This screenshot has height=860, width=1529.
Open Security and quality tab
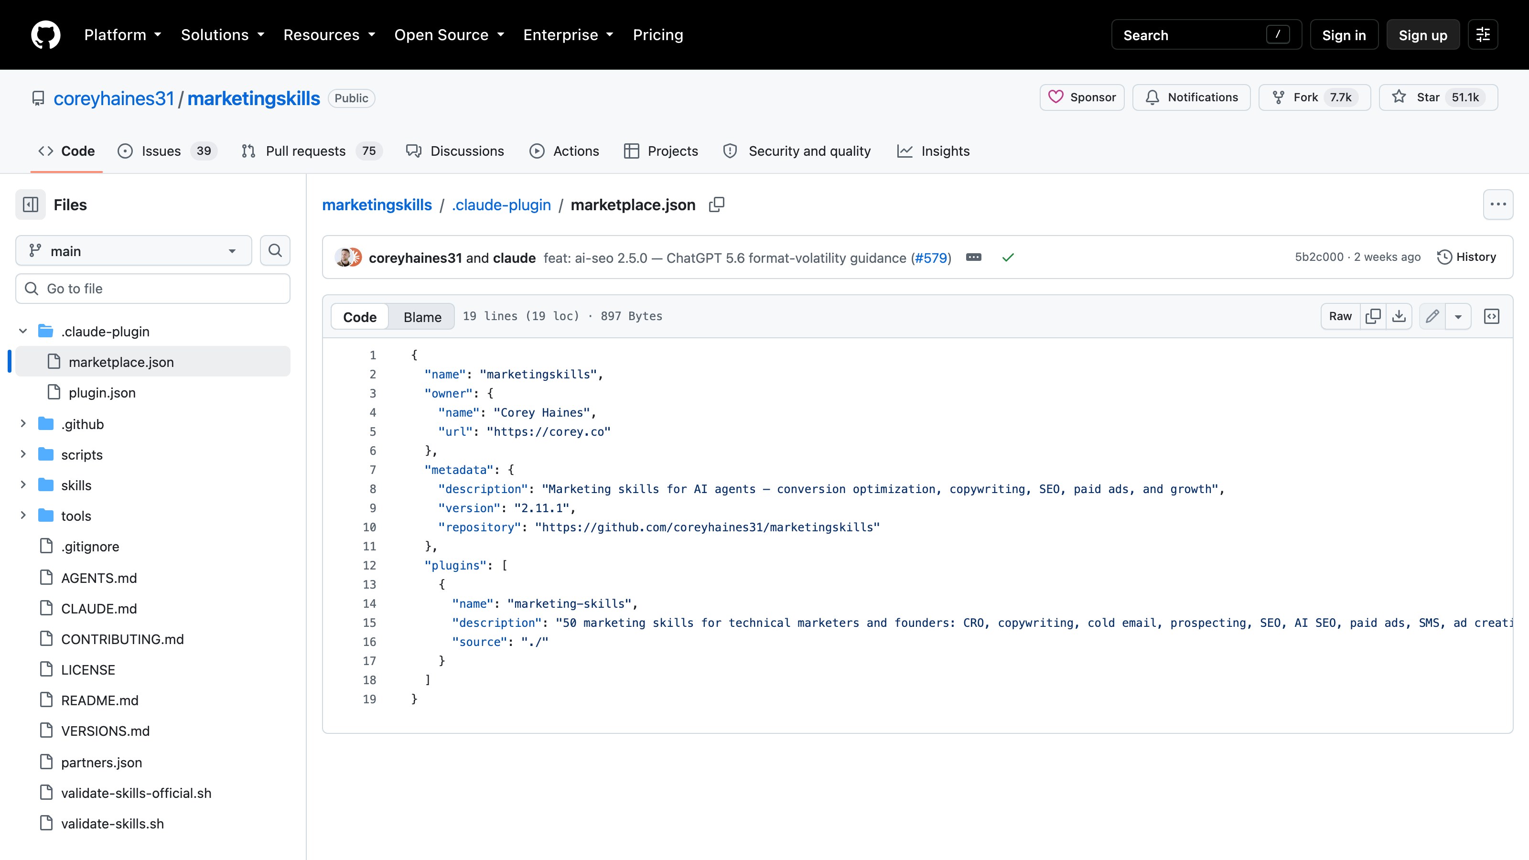click(x=797, y=151)
